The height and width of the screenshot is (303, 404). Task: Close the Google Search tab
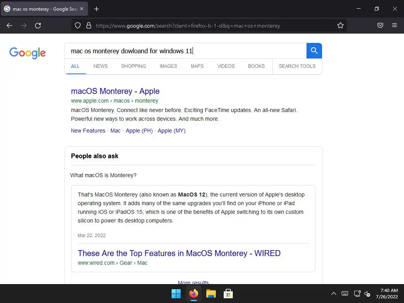pyautogui.click(x=82, y=9)
